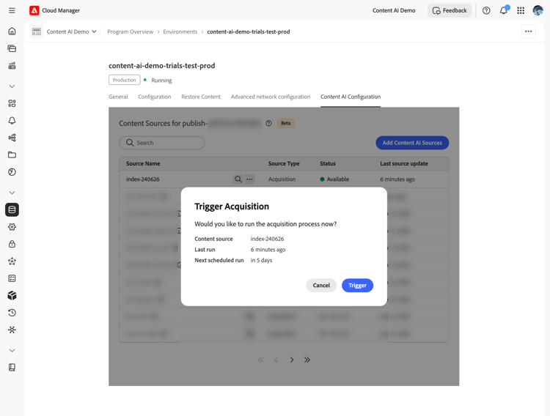Viewport: 550px width, 416px height.
Task: Click the Feedback button
Action: coord(450,10)
